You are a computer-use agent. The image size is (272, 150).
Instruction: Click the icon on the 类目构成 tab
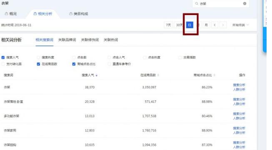[71, 13]
